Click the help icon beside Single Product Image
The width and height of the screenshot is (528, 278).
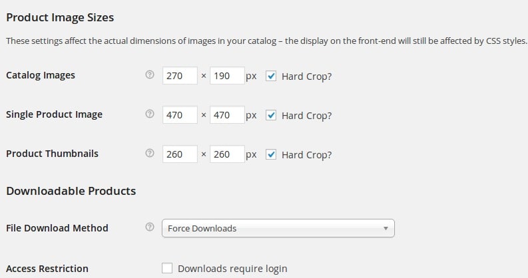coord(150,114)
